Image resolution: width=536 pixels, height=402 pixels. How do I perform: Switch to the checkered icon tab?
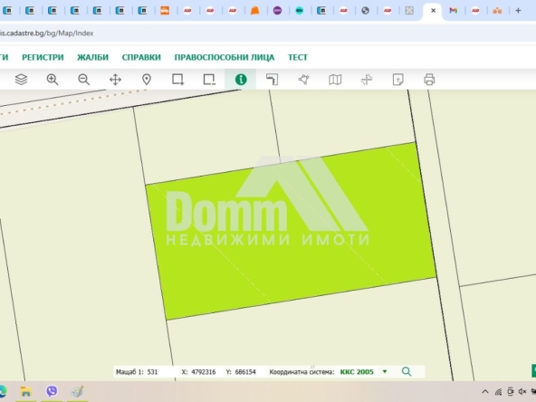pos(409,11)
